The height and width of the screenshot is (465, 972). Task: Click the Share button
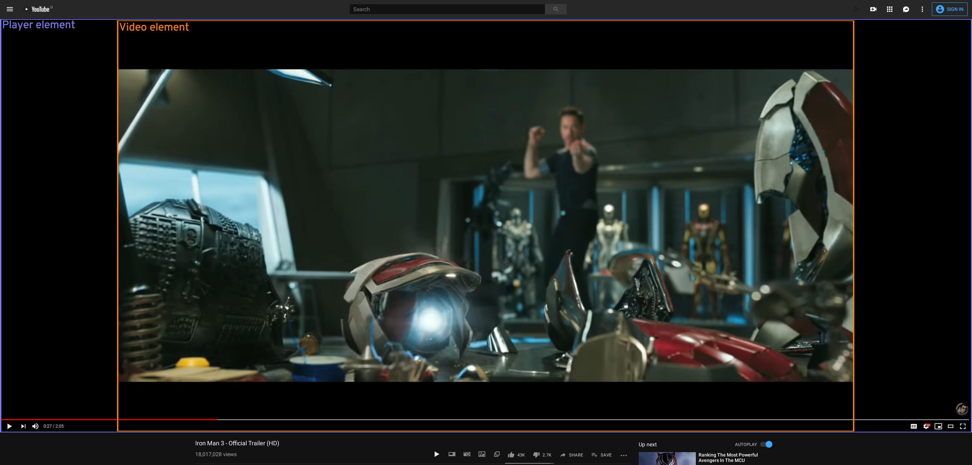pyautogui.click(x=572, y=455)
